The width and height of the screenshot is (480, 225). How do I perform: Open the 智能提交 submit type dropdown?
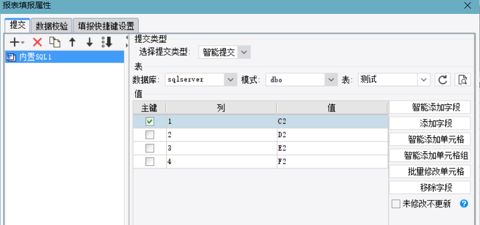pyautogui.click(x=244, y=52)
